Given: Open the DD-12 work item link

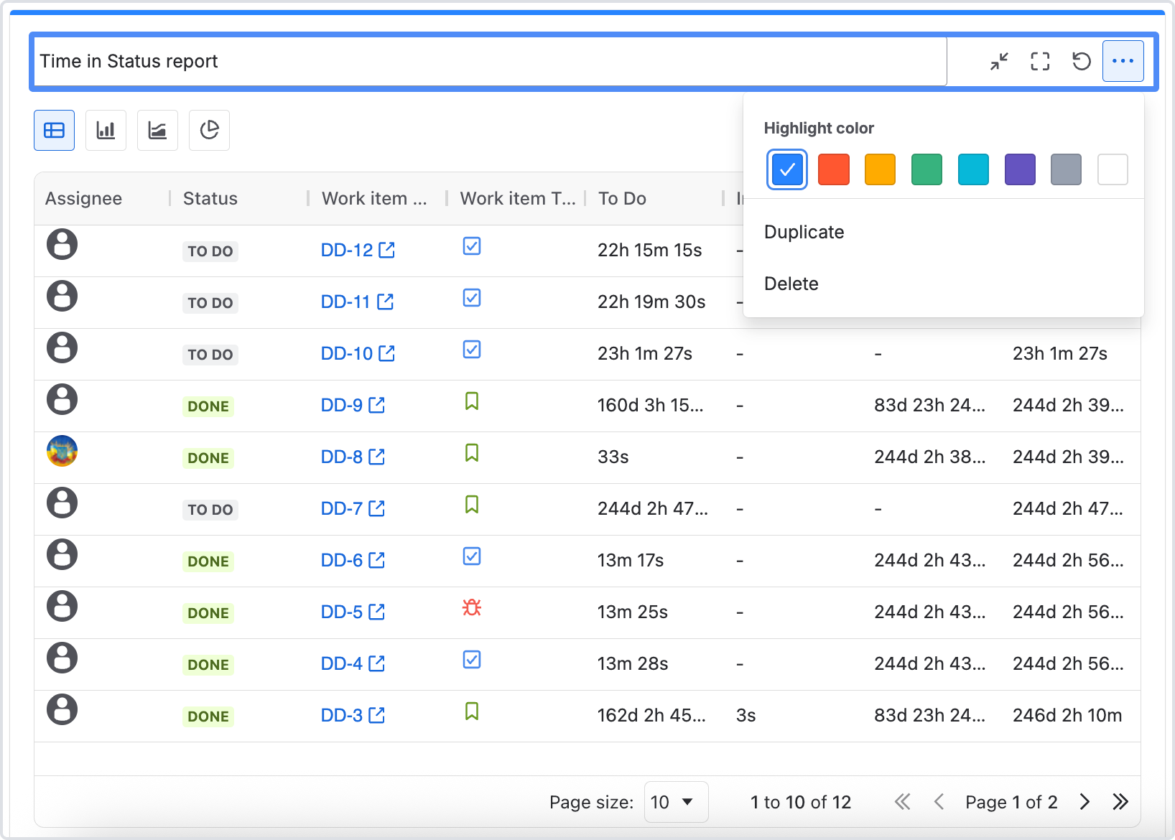Looking at the screenshot, I should [x=348, y=251].
